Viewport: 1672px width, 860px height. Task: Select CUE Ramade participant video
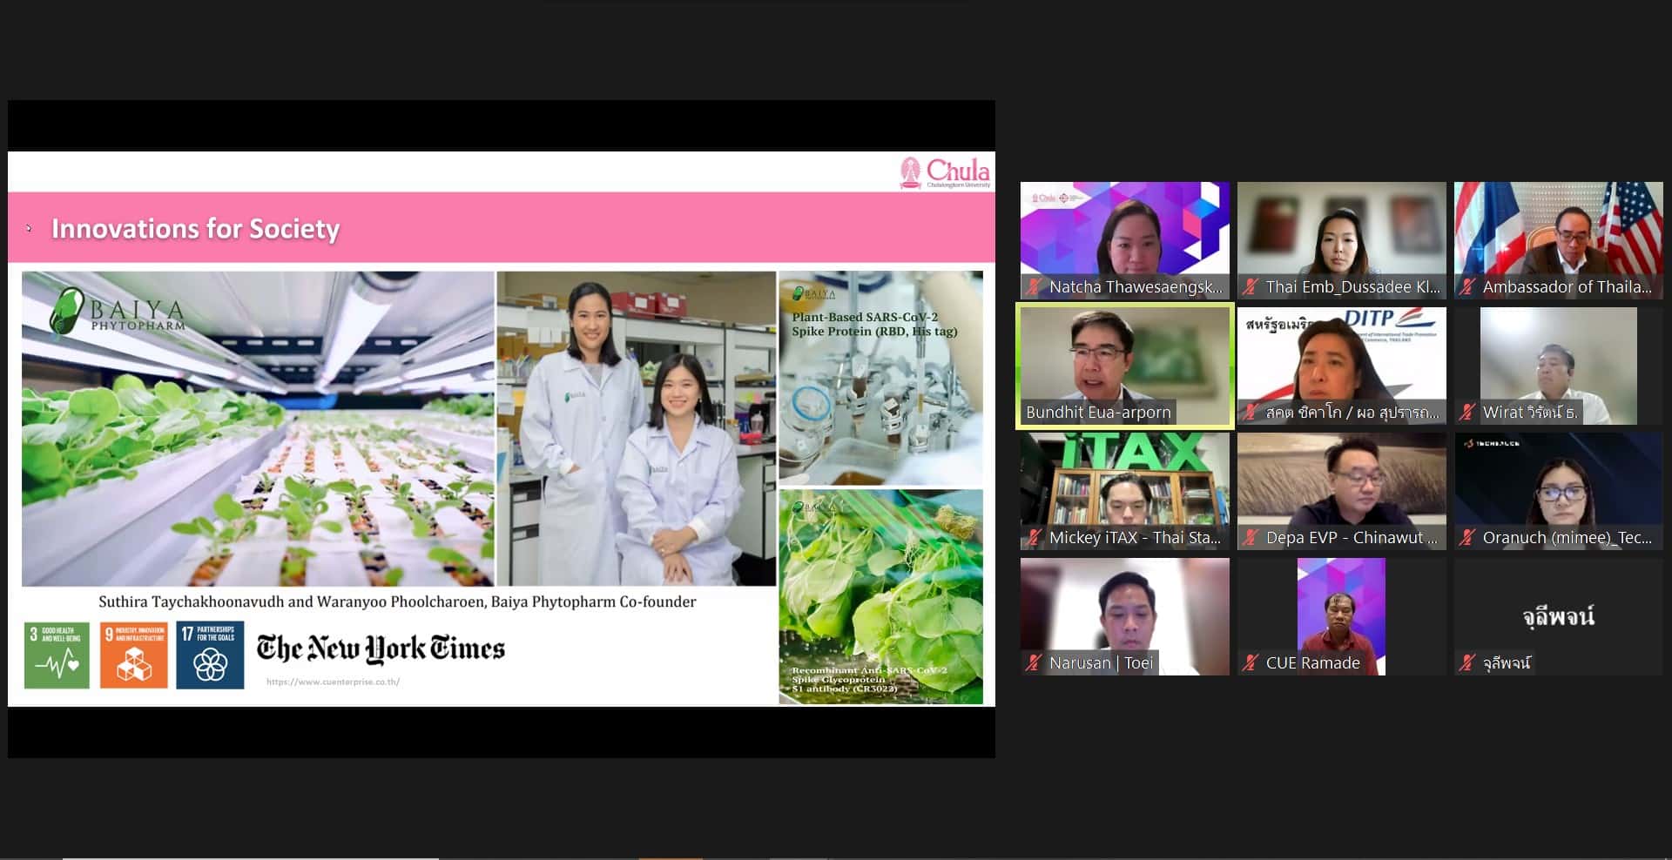(1341, 616)
